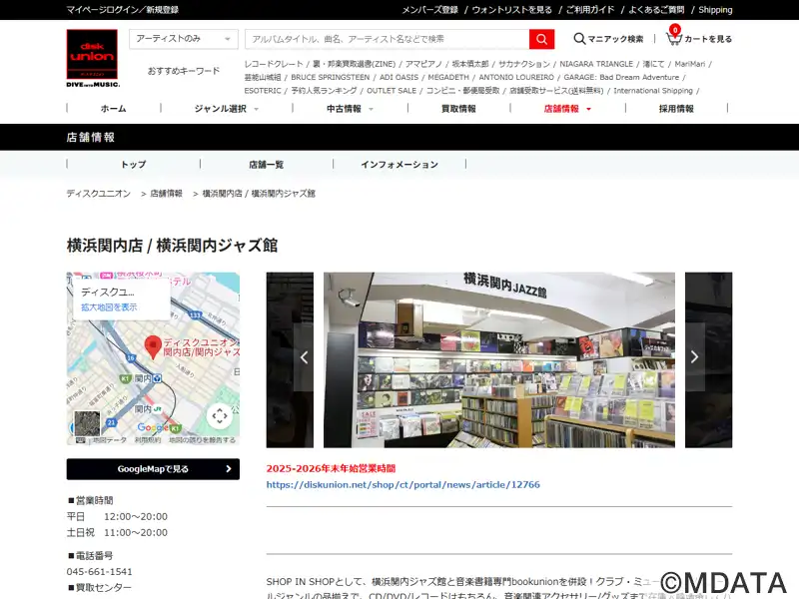Click keyword 店舗受取サービス(送料無料)
The height and width of the screenshot is (599, 799).
click(556, 90)
